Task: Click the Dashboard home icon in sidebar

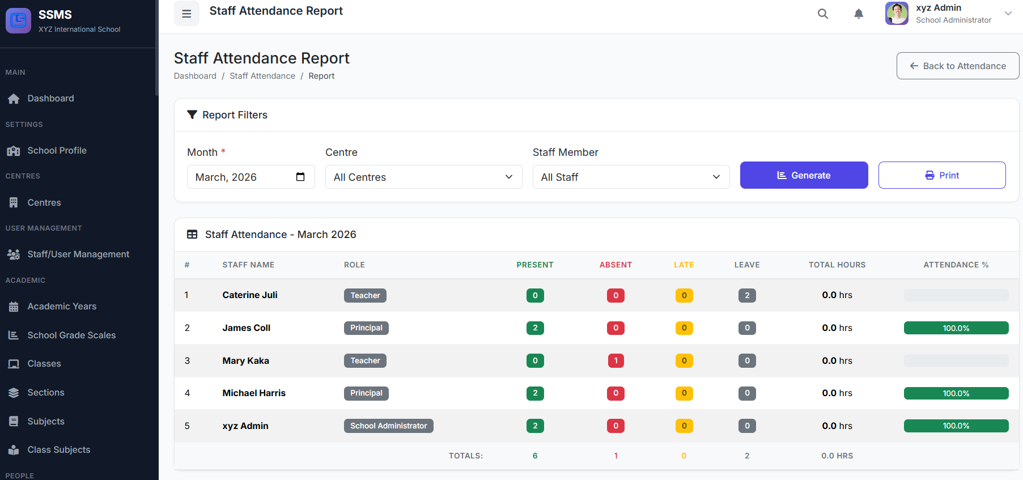Action: pyautogui.click(x=14, y=99)
